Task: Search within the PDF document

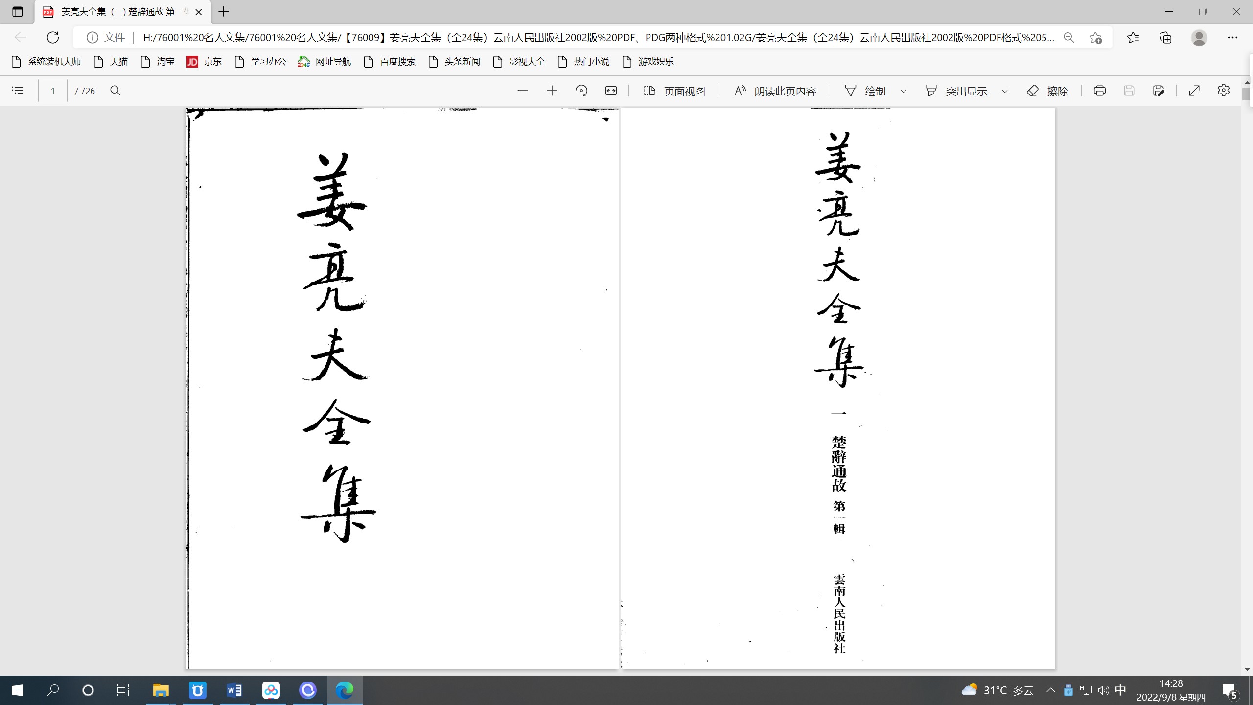Action: click(x=116, y=91)
